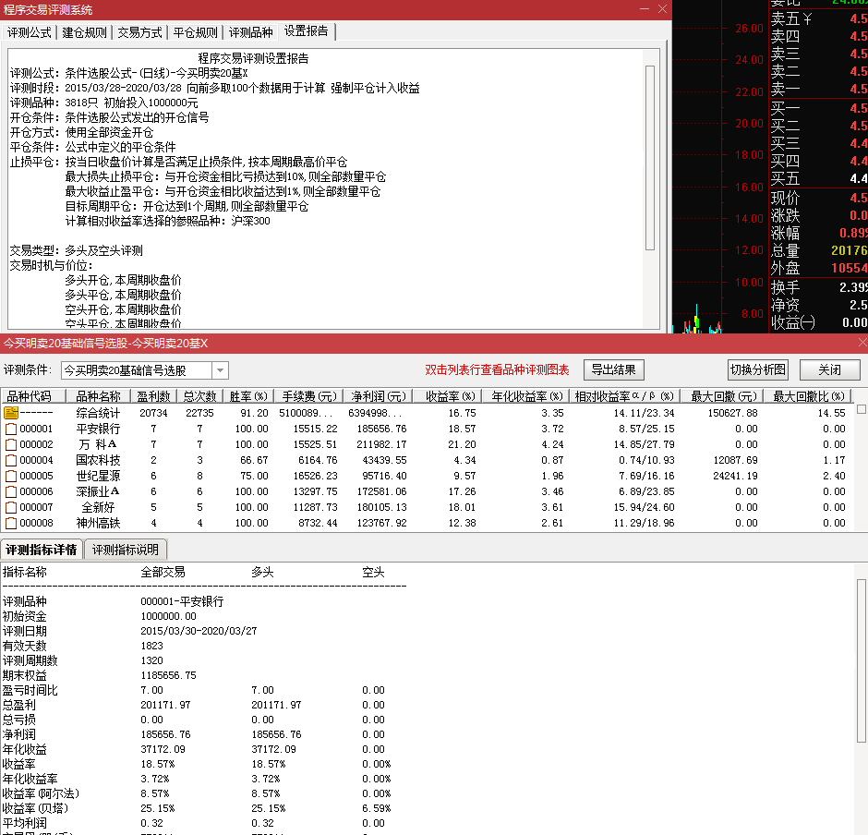Sort by 品种代码 column header

click(x=33, y=396)
